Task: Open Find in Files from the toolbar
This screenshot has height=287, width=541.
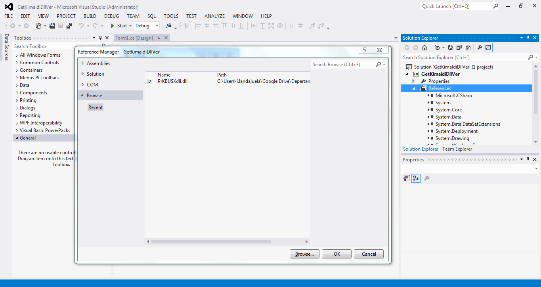Action: [169, 26]
